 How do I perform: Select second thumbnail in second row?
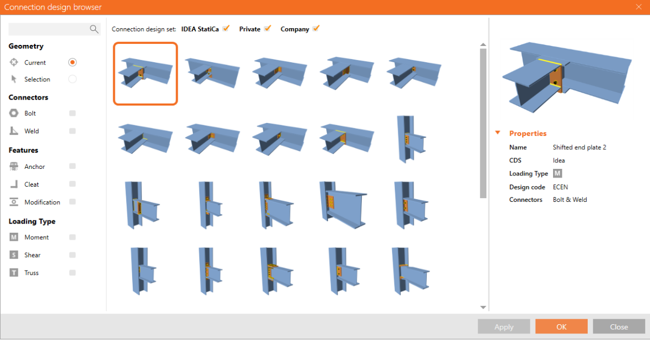(212, 139)
